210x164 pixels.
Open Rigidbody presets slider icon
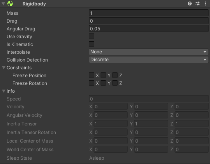click(x=198, y=4)
